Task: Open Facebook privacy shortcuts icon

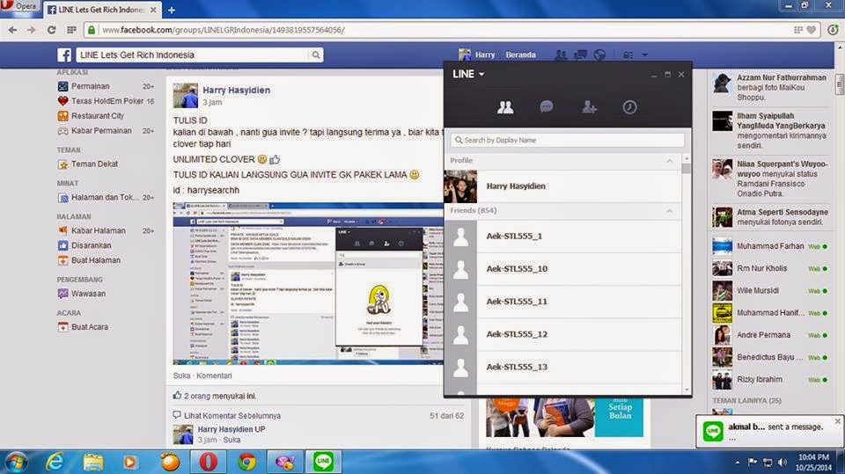Action: [628, 55]
